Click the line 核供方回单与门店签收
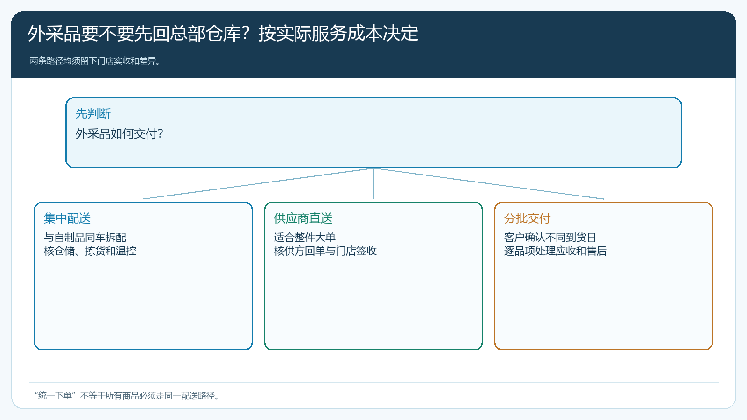Viewport: 747px width, 420px height. (325, 251)
